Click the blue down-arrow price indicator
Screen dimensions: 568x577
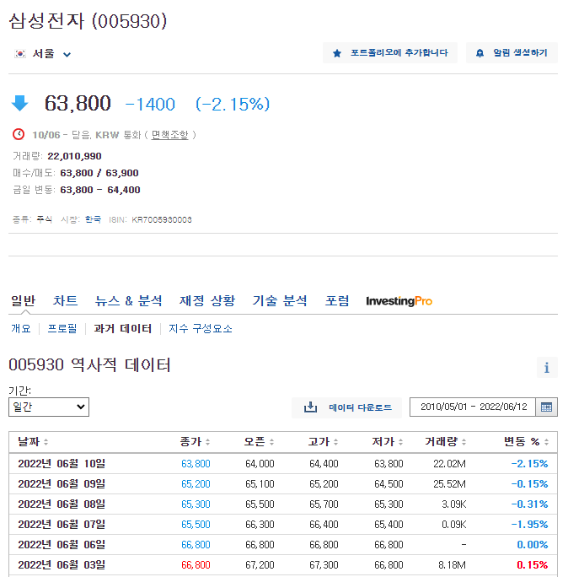pos(20,103)
